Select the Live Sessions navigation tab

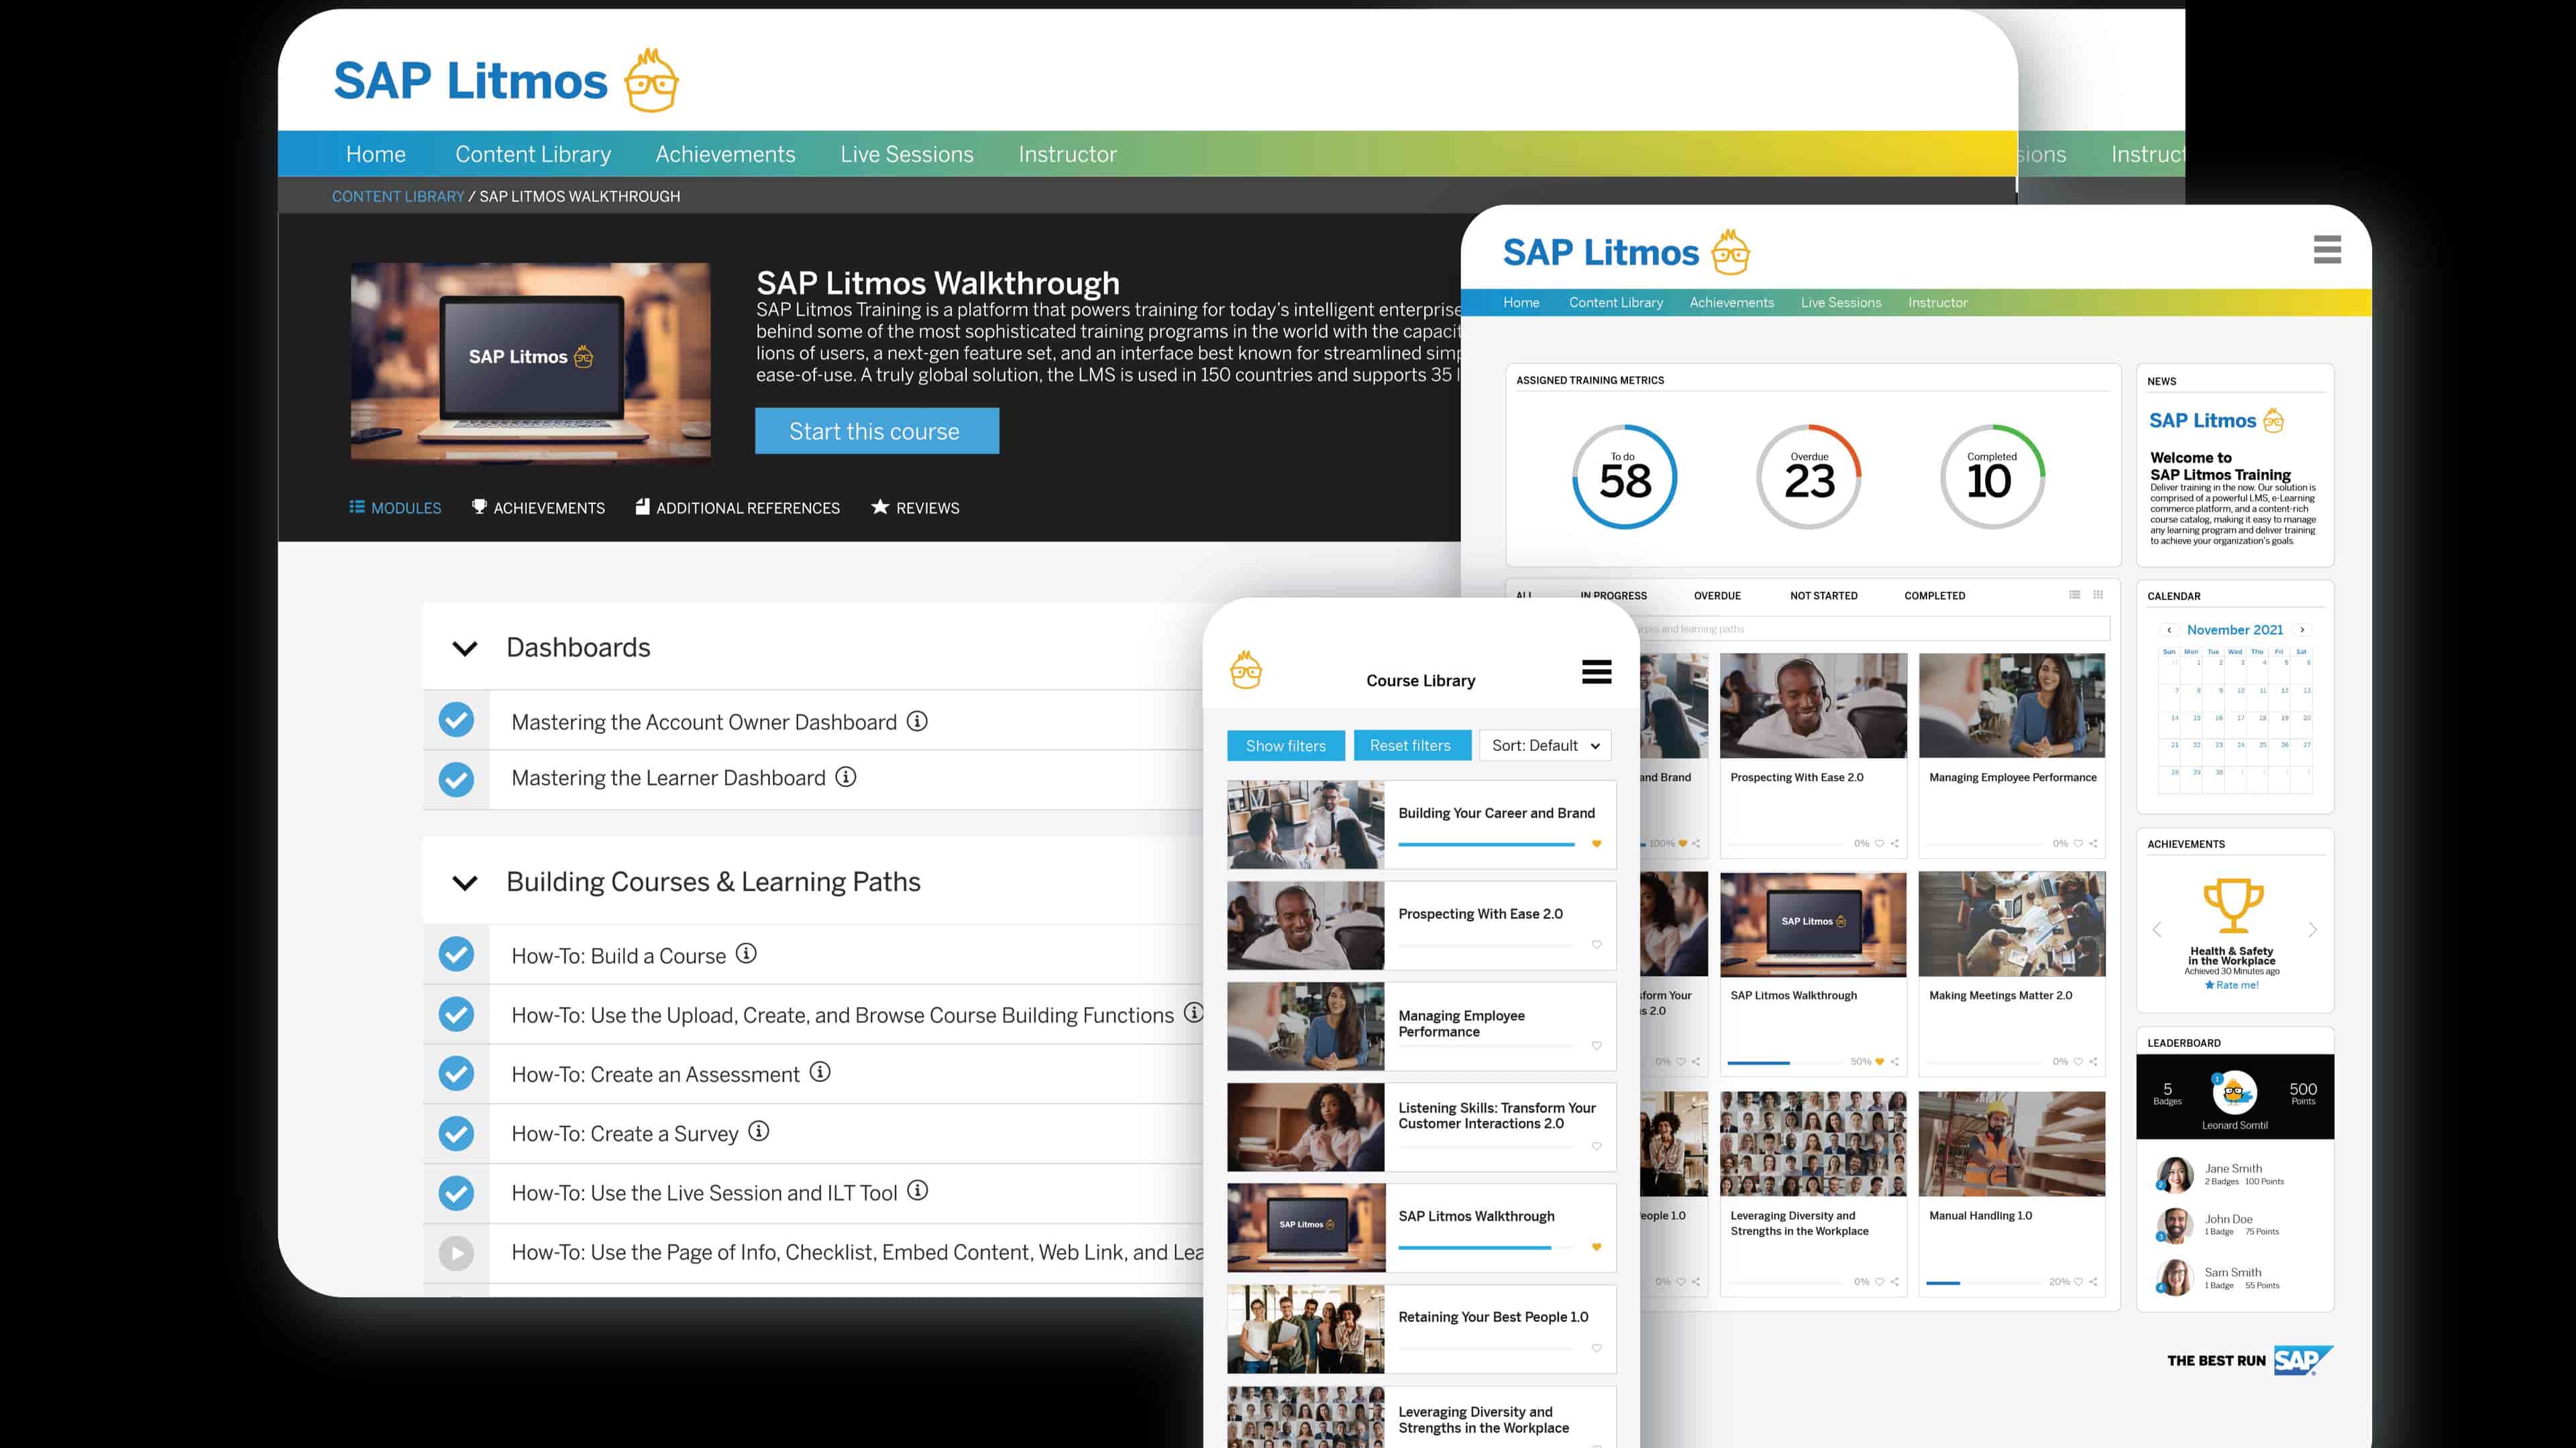(904, 154)
